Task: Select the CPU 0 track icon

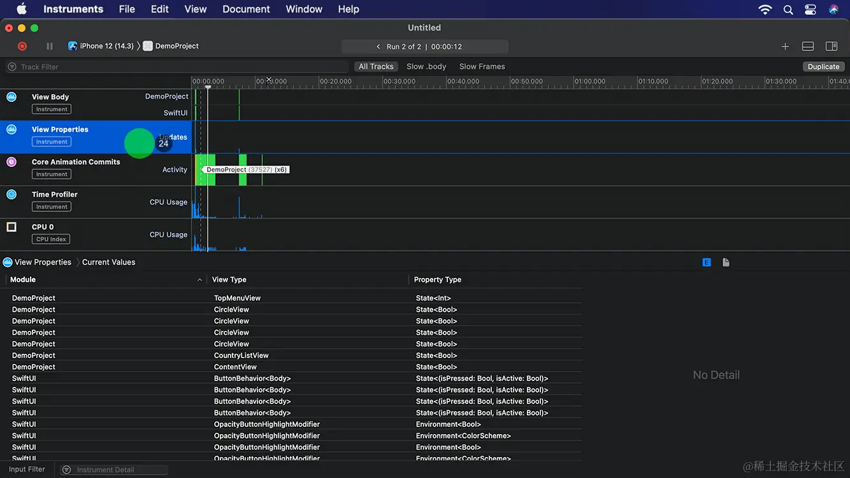Action: click(x=11, y=227)
